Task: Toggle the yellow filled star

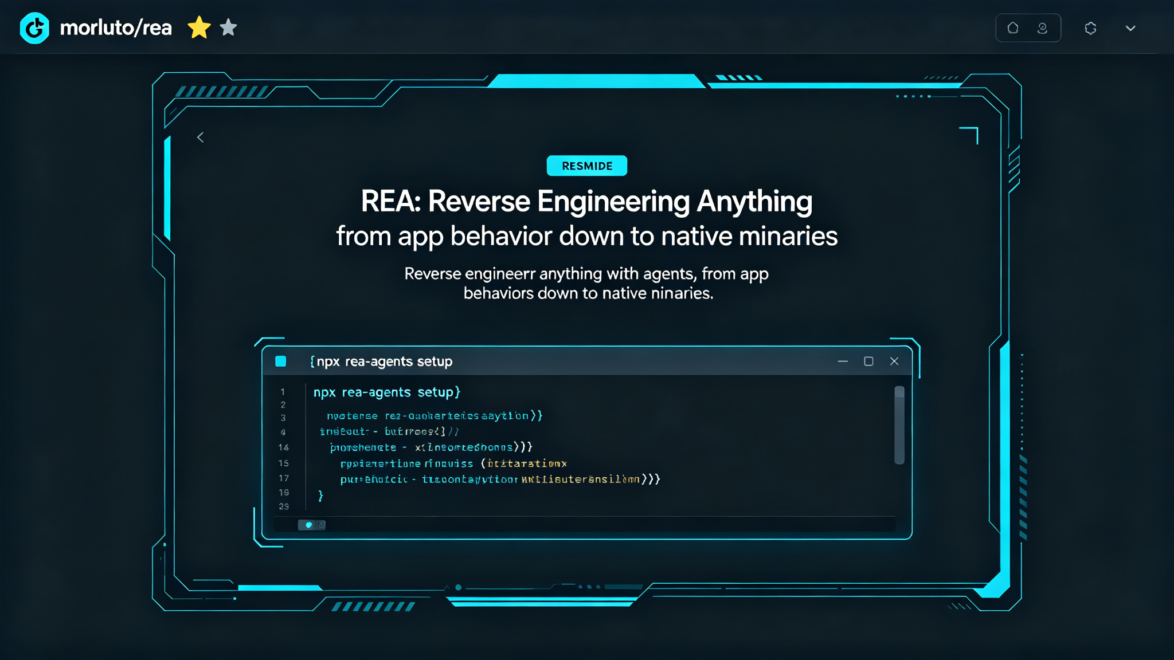Action: (x=199, y=27)
